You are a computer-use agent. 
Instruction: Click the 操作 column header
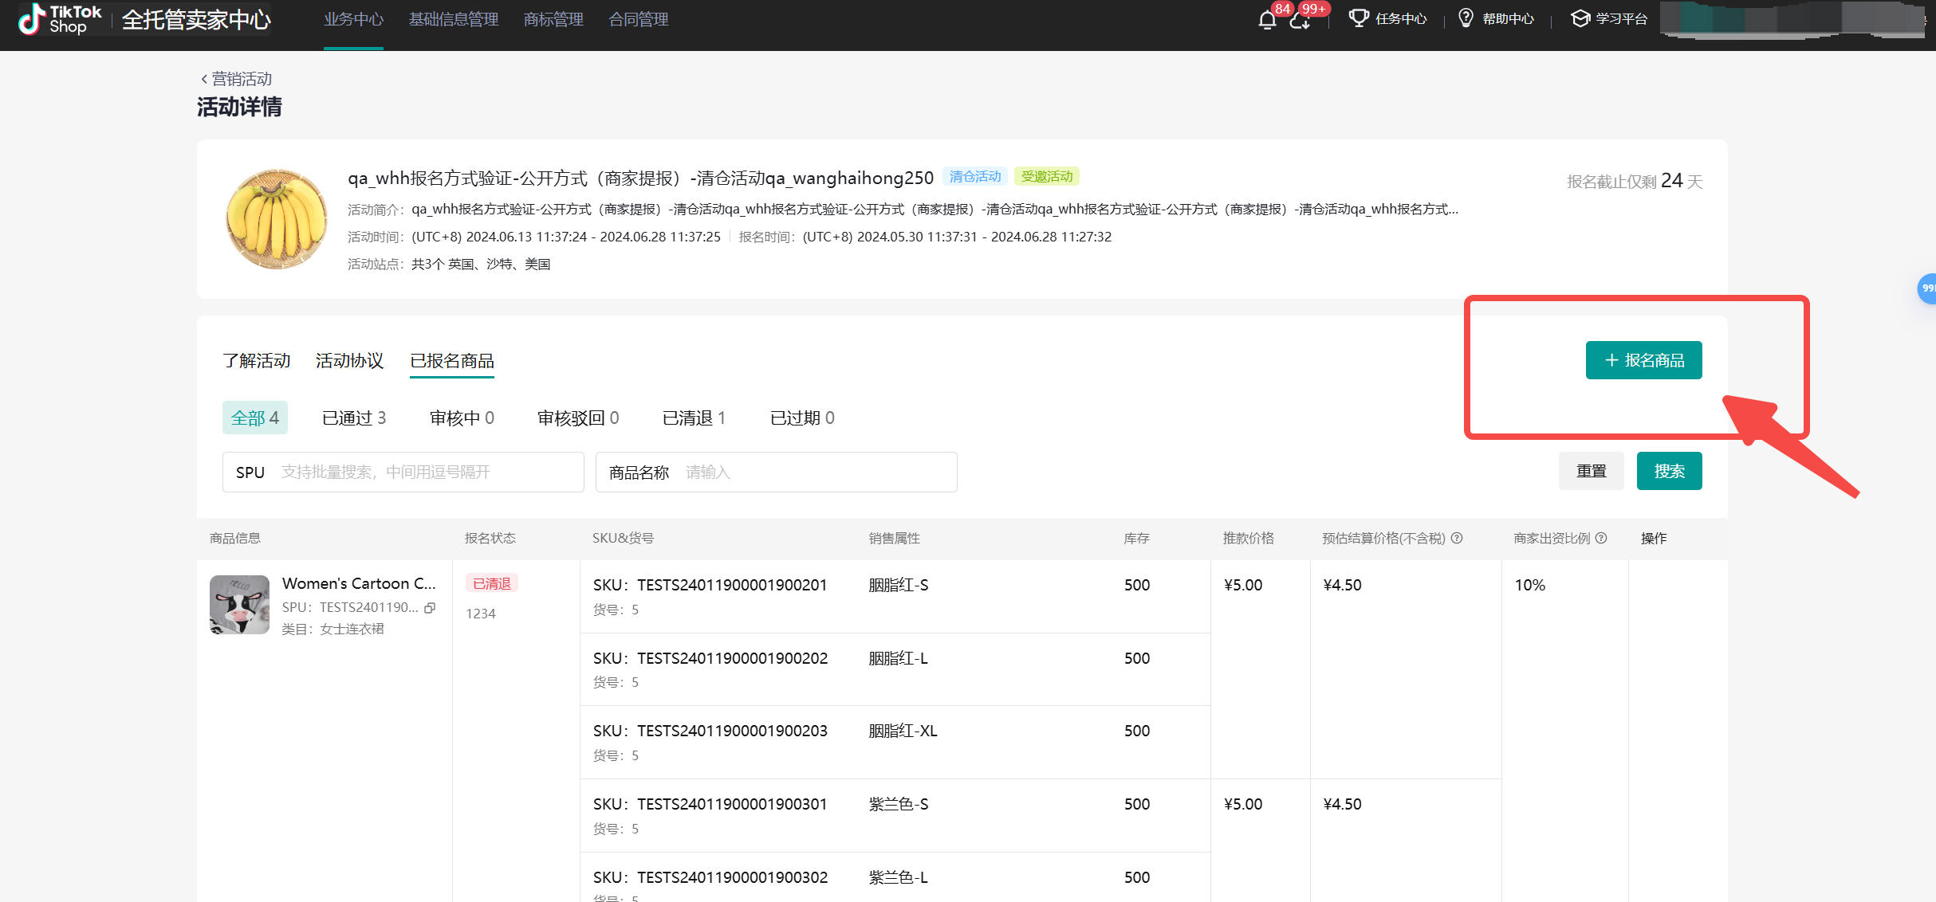point(1654,538)
